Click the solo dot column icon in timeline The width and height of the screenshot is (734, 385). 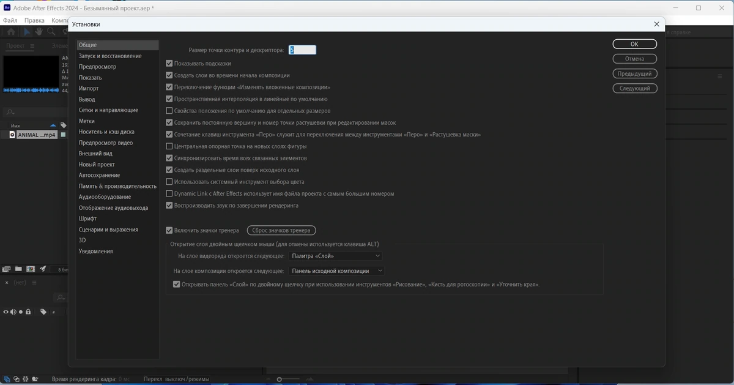(20, 312)
